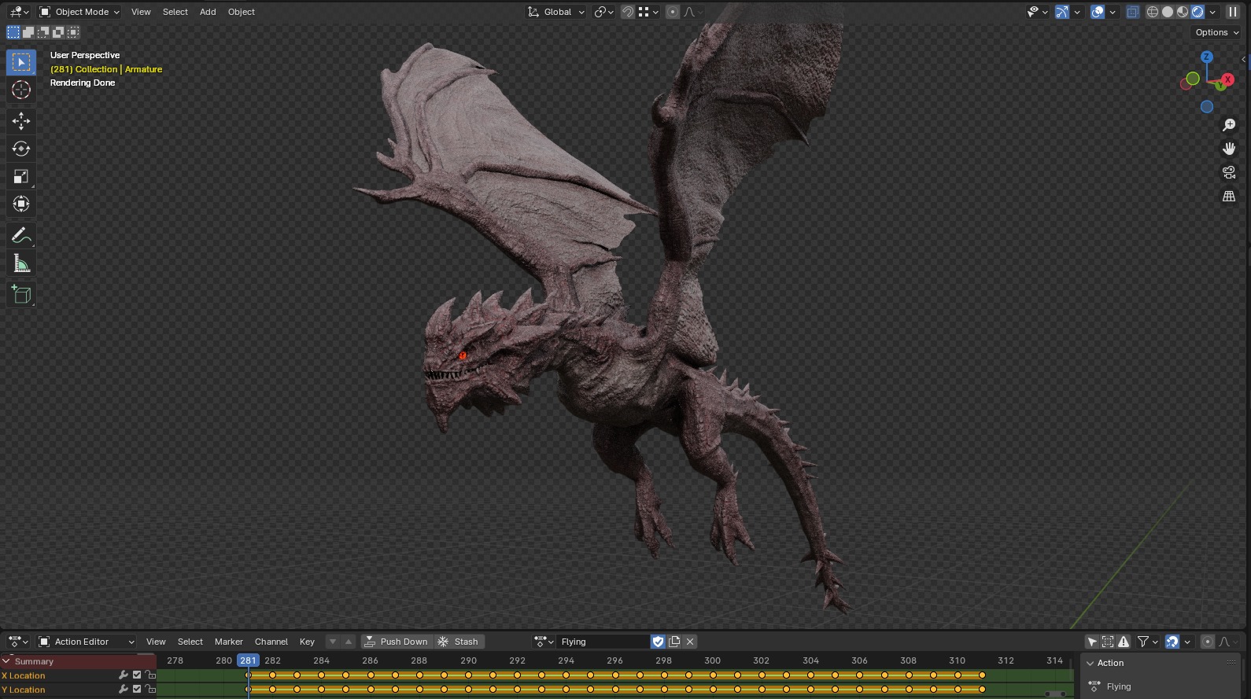Click the blue Z axis gizmo ball
Image resolution: width=1251 pixels, height=699 pixels.
tap(1206, 57)
